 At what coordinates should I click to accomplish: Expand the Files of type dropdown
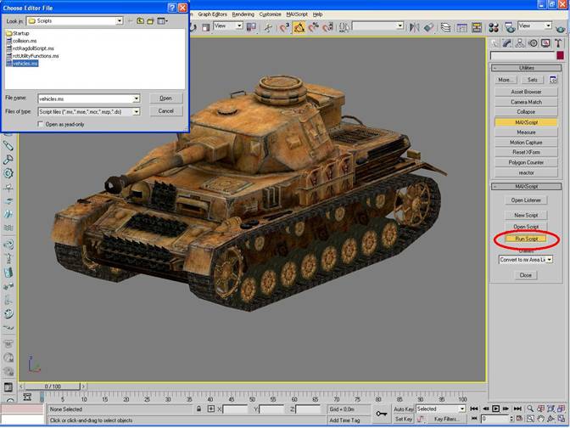136,112
